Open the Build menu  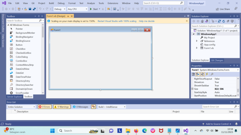point(51,3)
